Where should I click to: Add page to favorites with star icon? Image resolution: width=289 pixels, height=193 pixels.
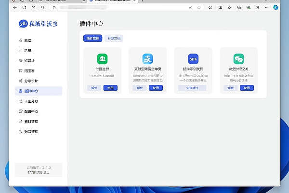[x=199, y=7]
